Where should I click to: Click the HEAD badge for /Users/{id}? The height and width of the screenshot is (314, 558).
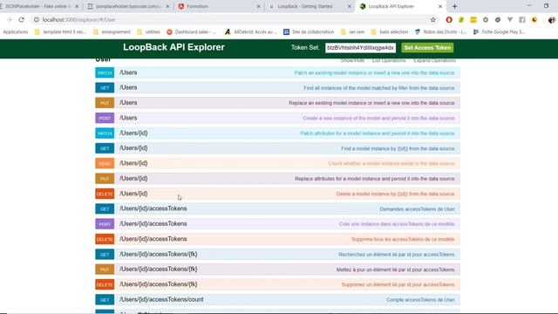[x=105, y=163]
